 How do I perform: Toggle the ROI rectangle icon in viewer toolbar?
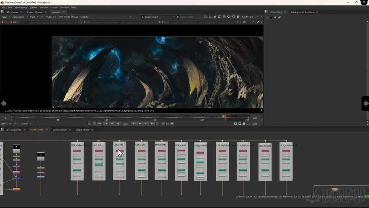click(210, 17)
